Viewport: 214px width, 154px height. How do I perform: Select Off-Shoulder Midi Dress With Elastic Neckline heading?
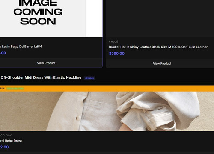[x=41, y=77]
